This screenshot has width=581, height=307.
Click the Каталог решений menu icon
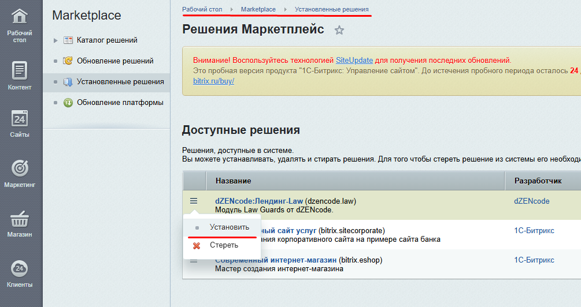tap(68, 40)
